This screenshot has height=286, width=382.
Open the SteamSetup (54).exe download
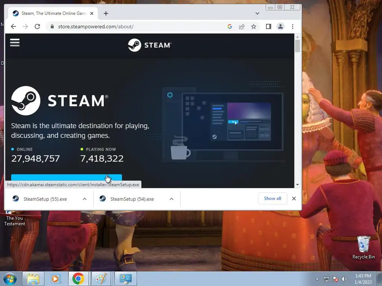132,199
